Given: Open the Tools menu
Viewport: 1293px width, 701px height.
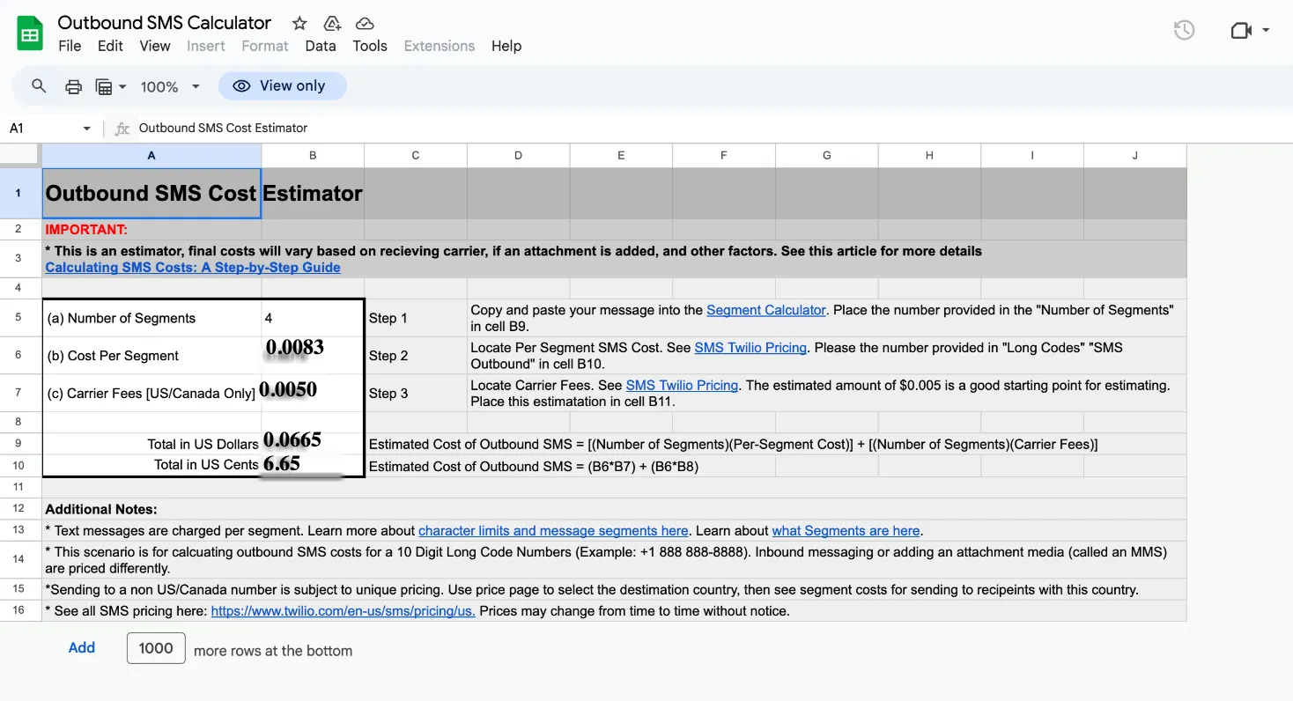Looking at the screenshot, I should (x=370, y=46).
